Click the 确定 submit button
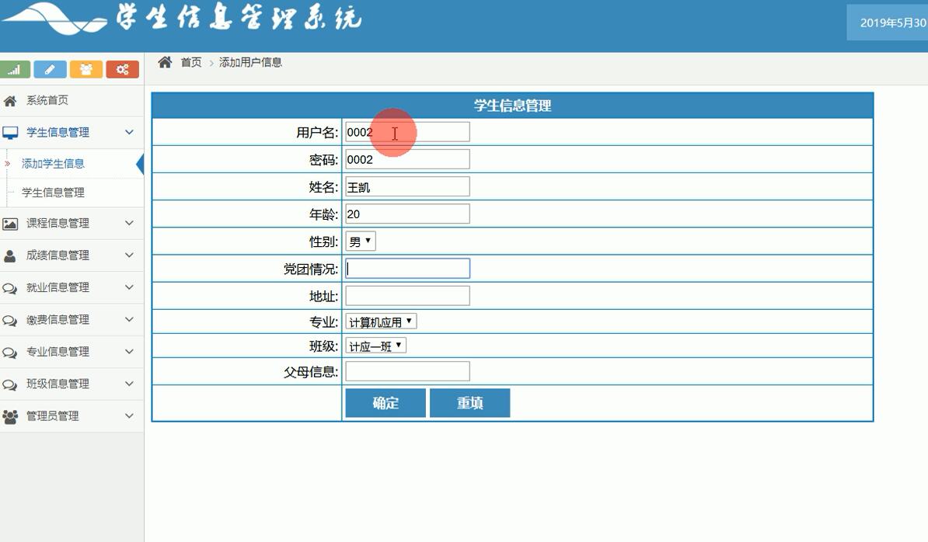Image resolution: width=928 pixels, height=542 pixels. [x=386, y=403]
